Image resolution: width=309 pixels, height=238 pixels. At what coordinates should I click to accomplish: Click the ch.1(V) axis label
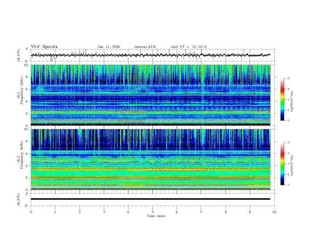tap(19, 55)
